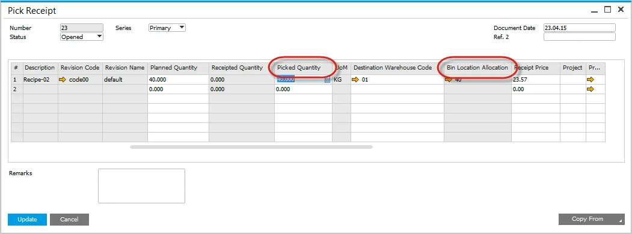Click the row 1 link arrow in last column
This screenshot has width=632, height=234.
pos(591,80)
